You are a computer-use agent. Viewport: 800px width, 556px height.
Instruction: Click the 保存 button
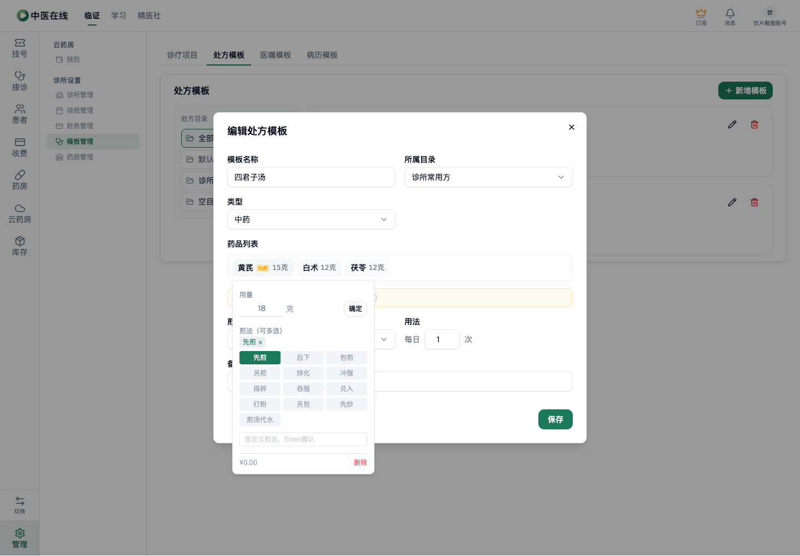click(x=556, y=419)
